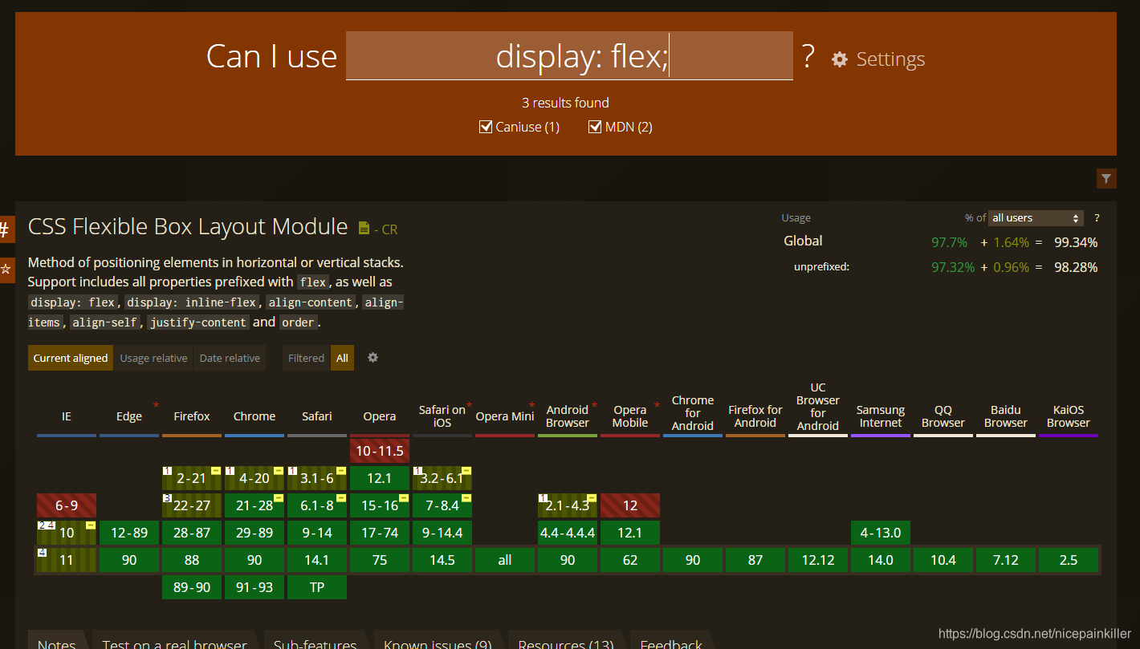The image size is (1140, 649).
Task: Click the Firefox for Android column header
Action: [755, 416]
